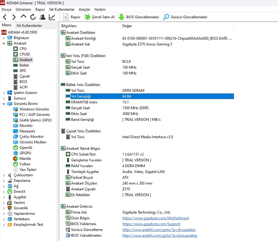Open the aida64 drvupdates link

[x=159, y=230]
